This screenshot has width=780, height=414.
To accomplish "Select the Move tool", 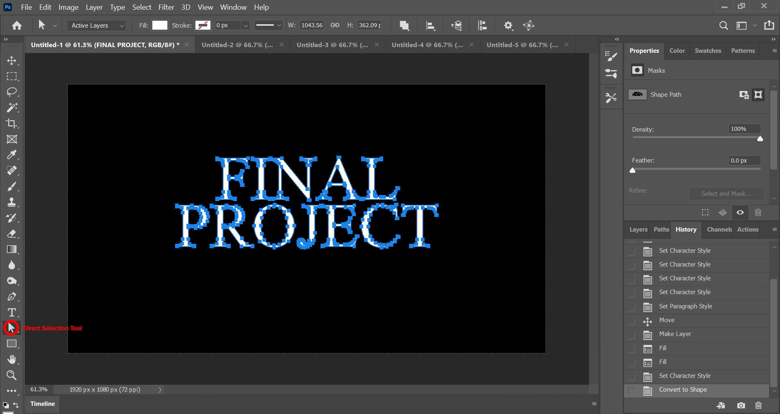I will [x=11, y=61].
